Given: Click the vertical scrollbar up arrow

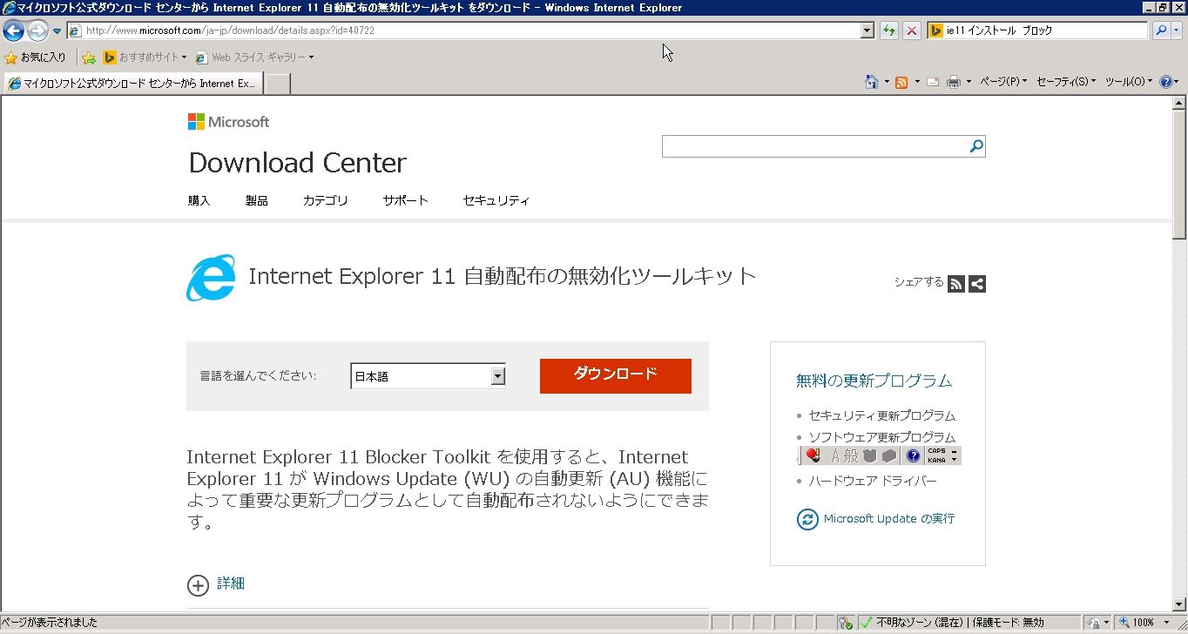Looking at the screenshot, I should point(1180,102).
